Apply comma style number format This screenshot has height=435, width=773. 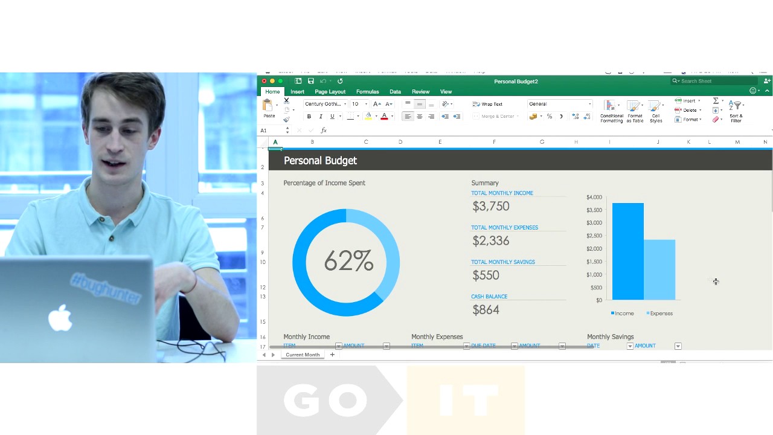[x=561, y=116]
